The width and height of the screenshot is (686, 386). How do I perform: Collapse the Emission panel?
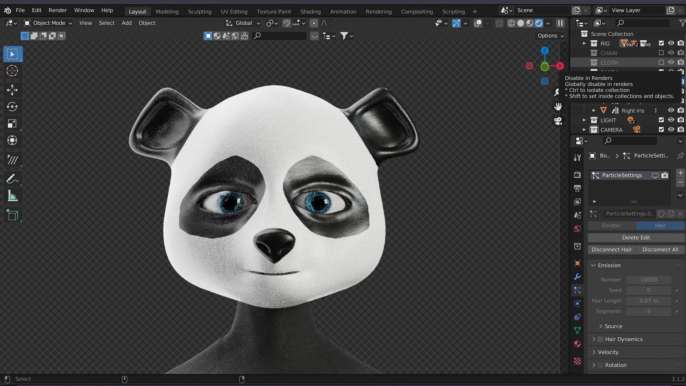coord(593,265)
